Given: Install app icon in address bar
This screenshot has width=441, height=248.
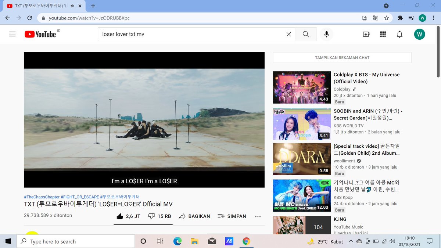Looking at the screenshot, I should pos(364,18).
